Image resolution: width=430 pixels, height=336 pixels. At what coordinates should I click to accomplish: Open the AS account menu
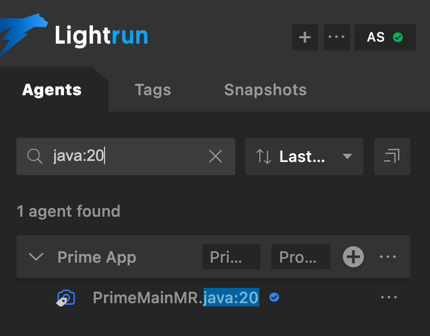pyautogui.click(x=385, y=37)
